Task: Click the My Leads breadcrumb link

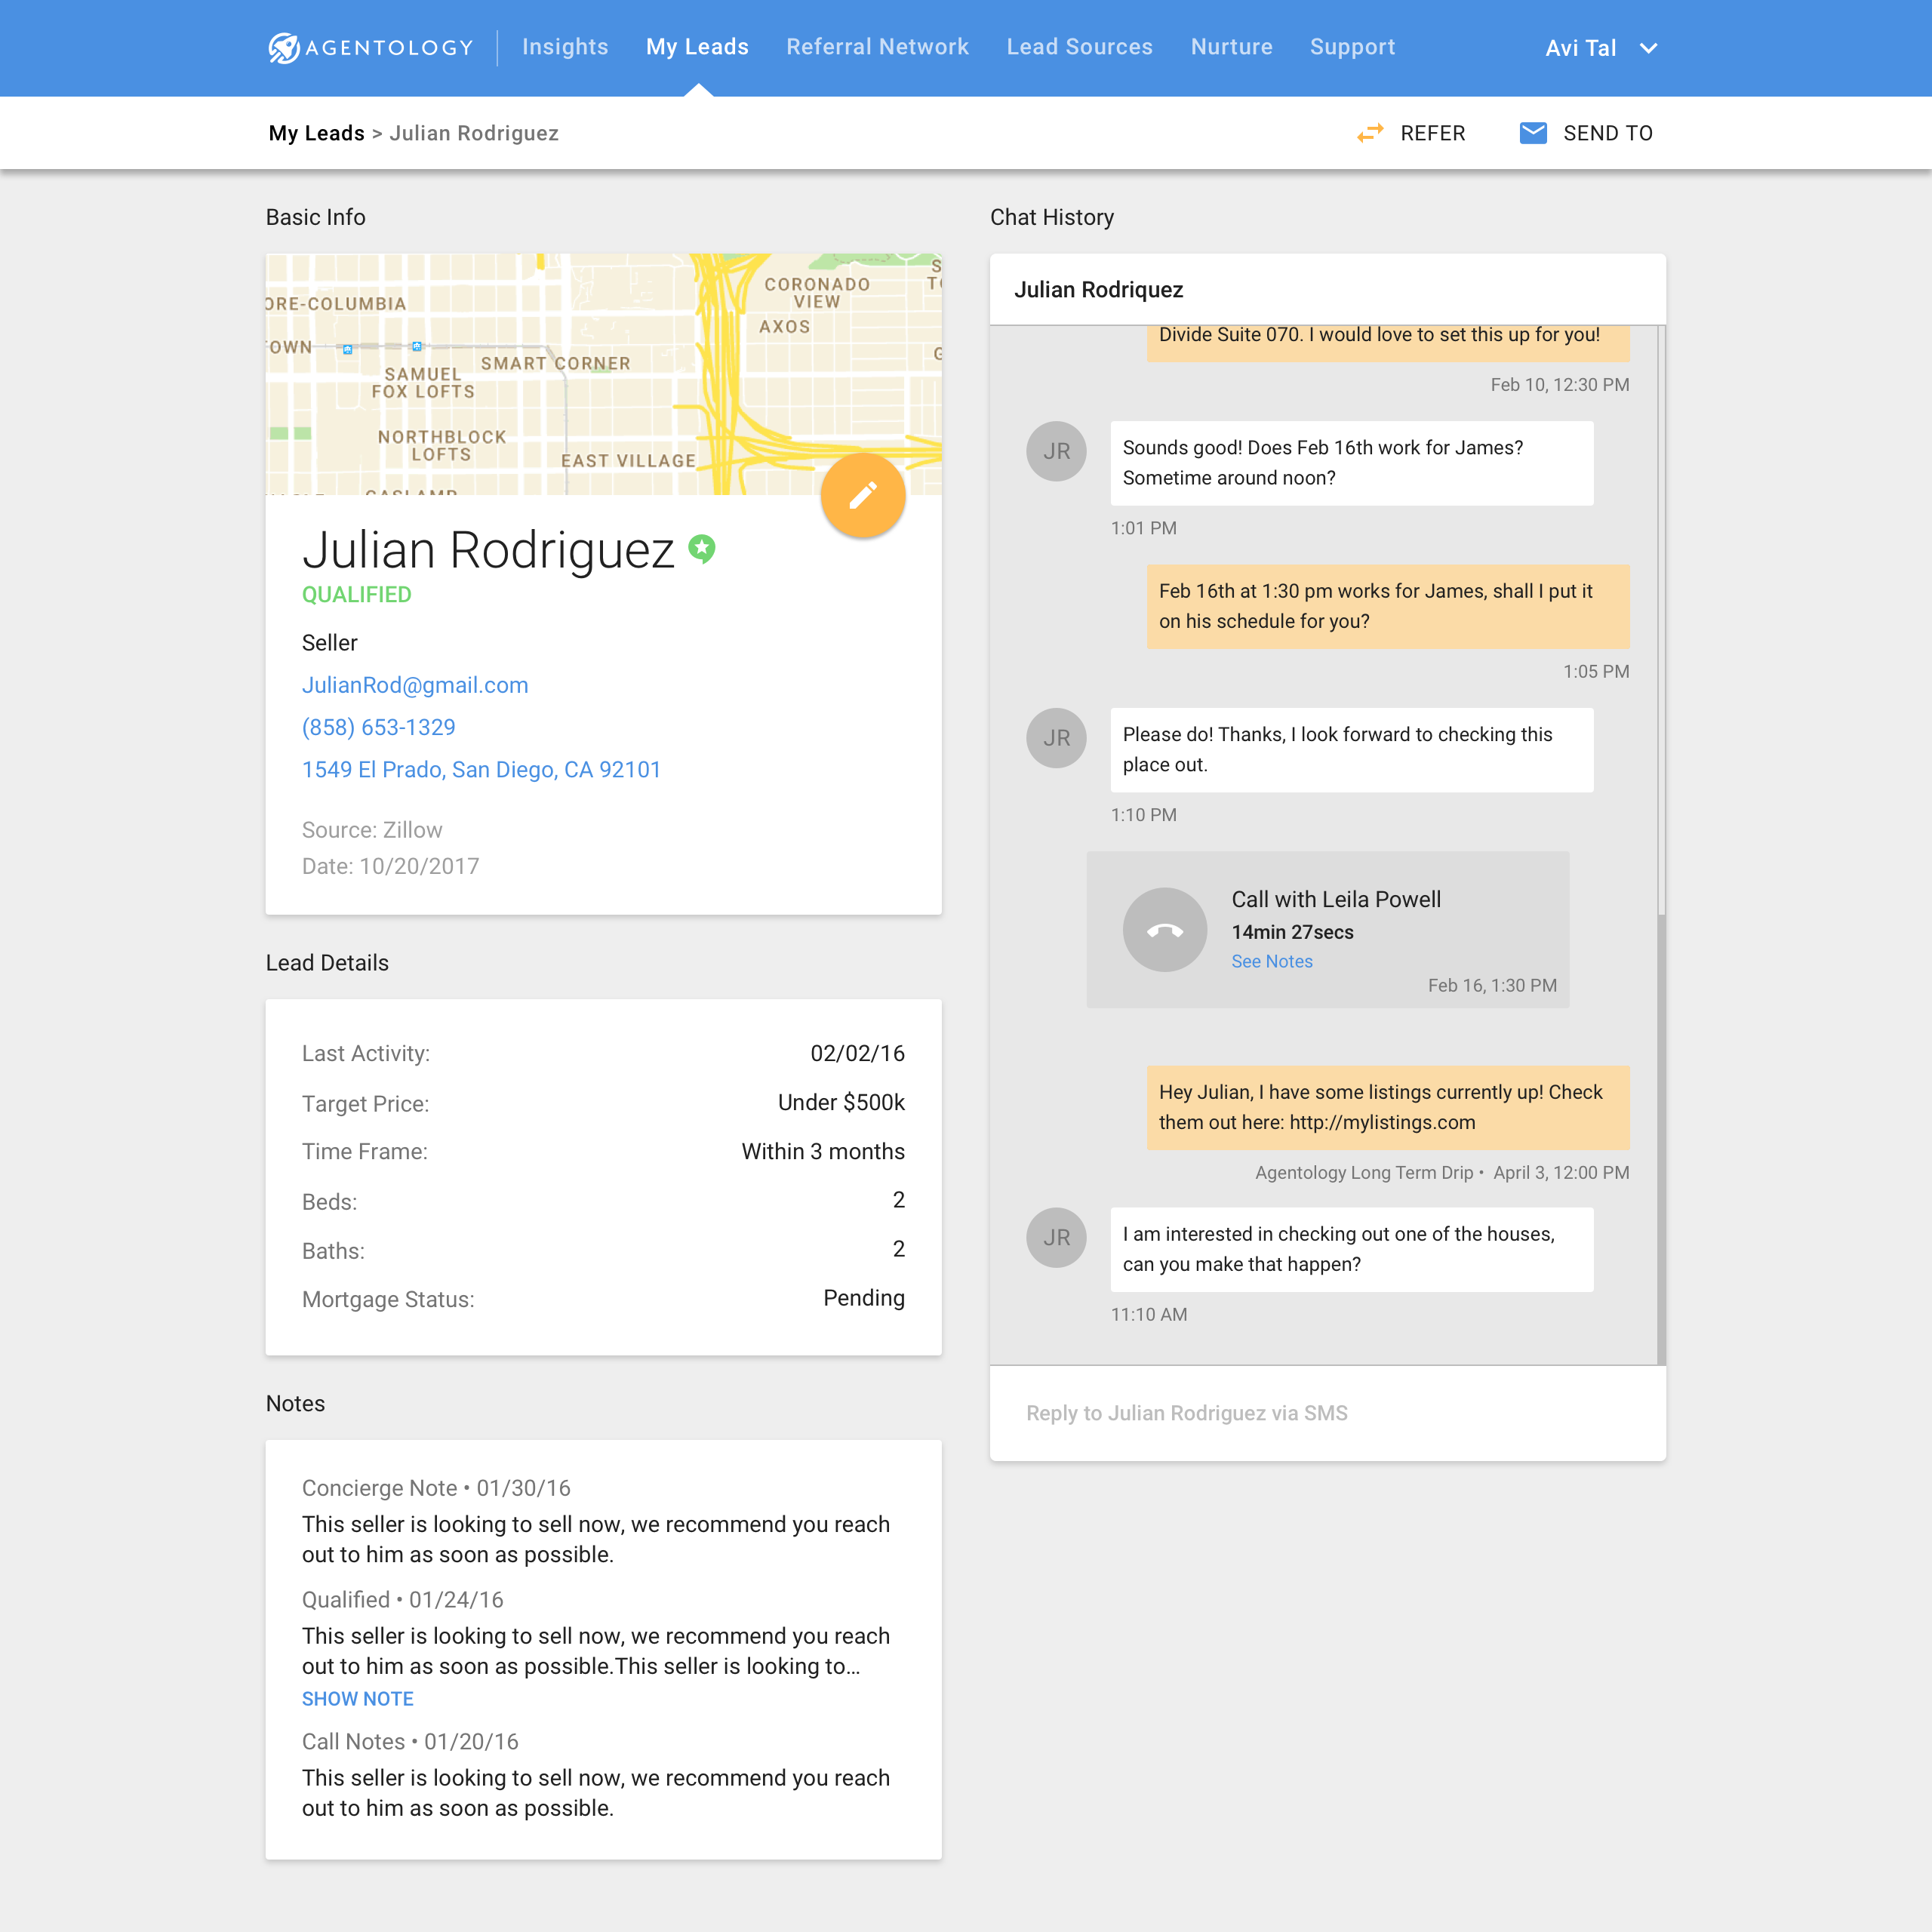Action: (316, 133)
